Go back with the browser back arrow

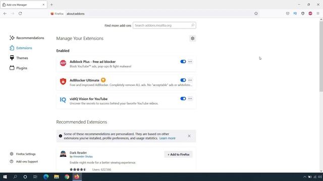5,14
